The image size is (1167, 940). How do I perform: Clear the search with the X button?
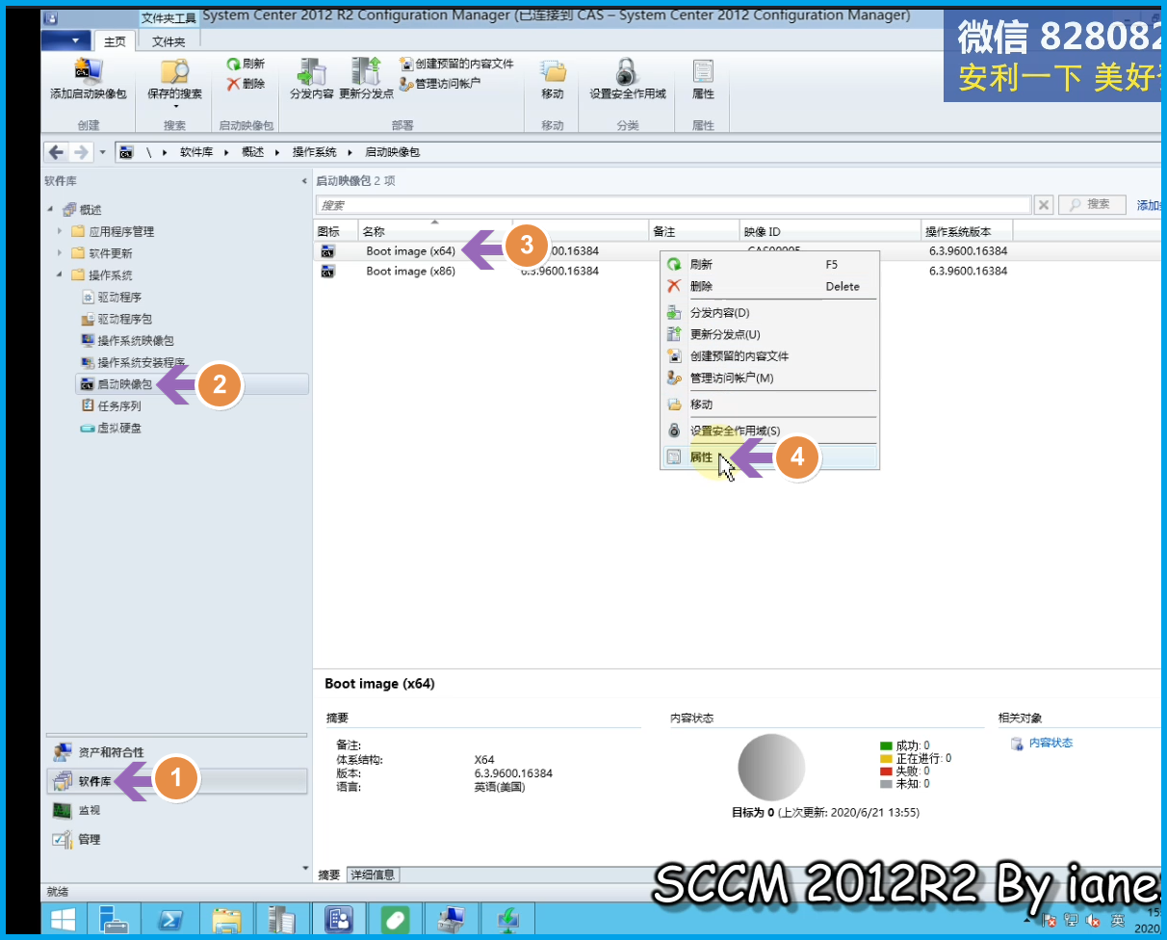coord(1044,205)
